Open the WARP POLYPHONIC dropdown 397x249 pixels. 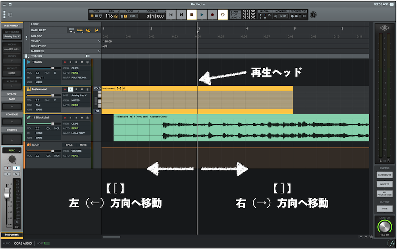click(80, 78)
